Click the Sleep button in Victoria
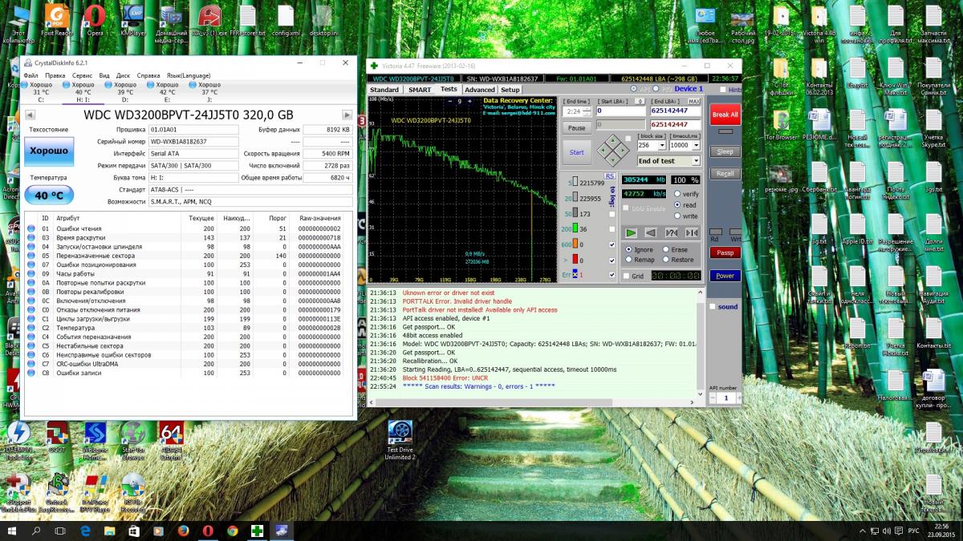 725,151
